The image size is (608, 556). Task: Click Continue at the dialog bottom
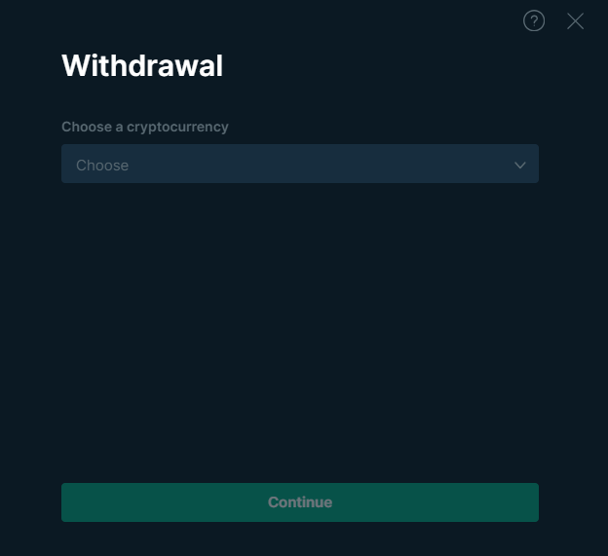[299, 502]
